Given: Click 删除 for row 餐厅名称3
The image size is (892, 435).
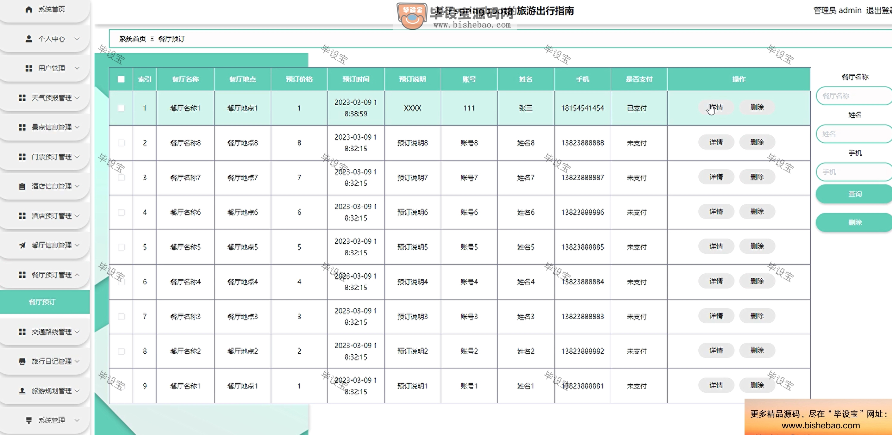Looking at the screenshot, I should [x=757, y=316].
